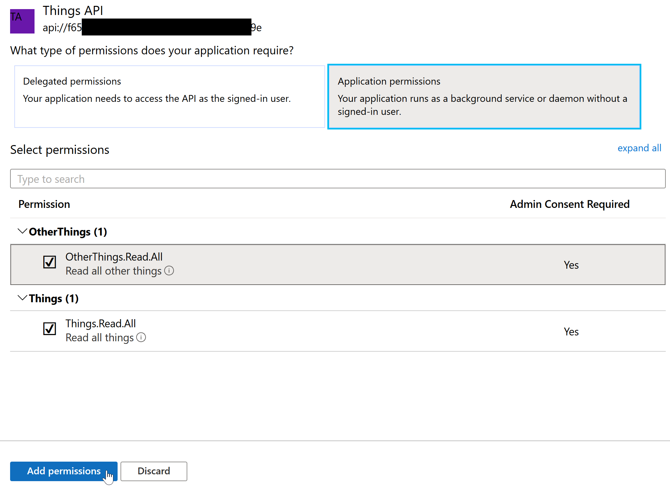
Task: Open info tooltip for Read all other things
Action: point(169,271)
